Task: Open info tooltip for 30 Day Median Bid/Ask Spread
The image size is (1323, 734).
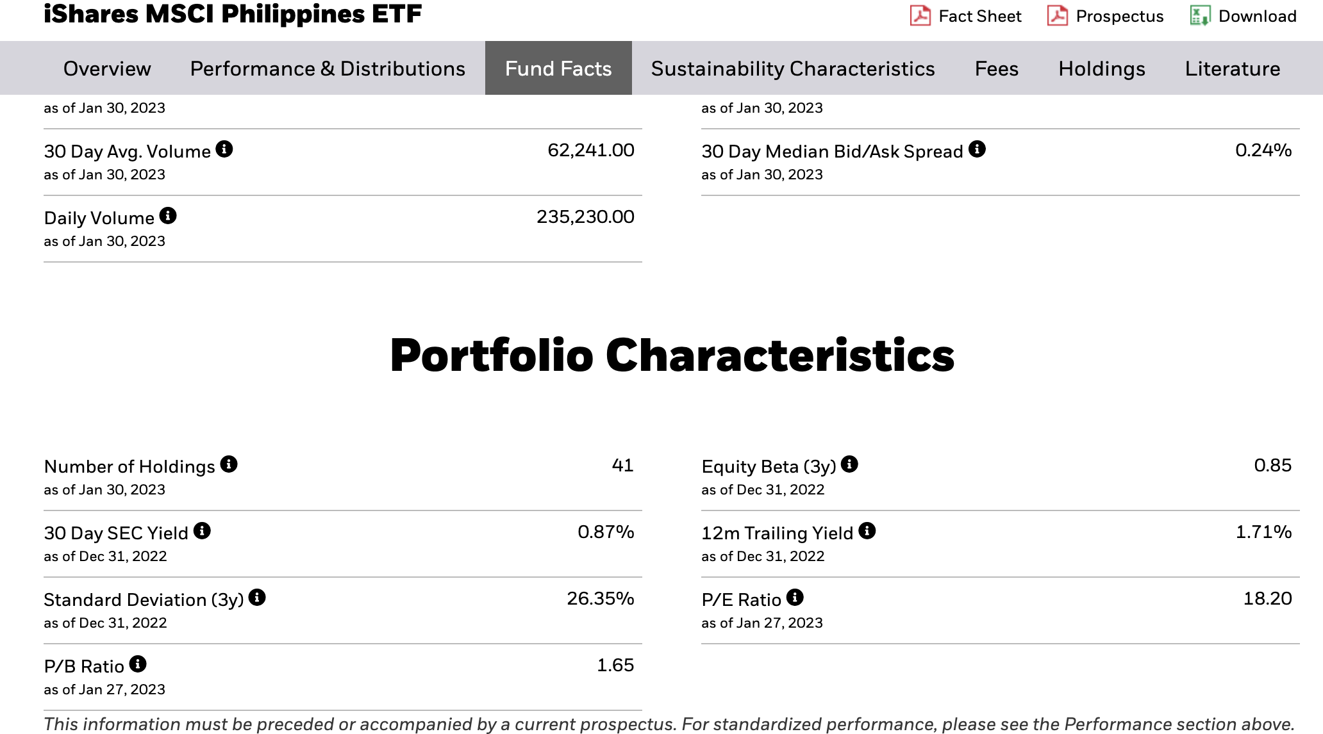Action: [977, 149]
